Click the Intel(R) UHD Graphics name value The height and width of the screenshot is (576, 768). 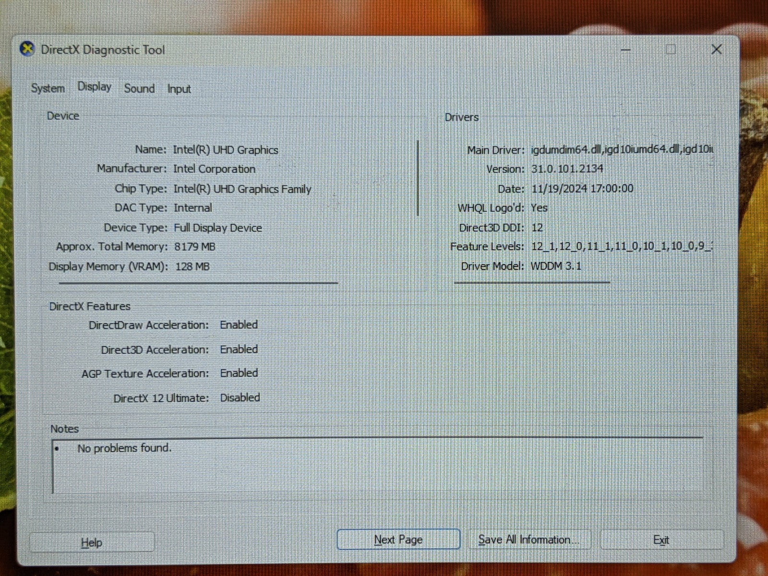tap(225, 150)
